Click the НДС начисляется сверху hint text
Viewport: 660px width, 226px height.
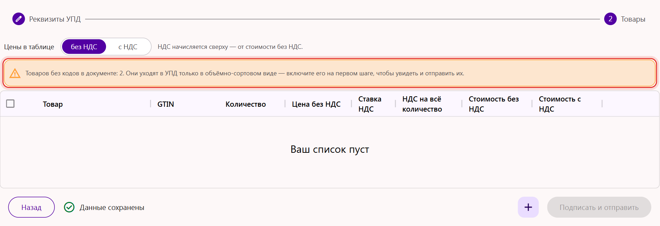tap(230, 47)
